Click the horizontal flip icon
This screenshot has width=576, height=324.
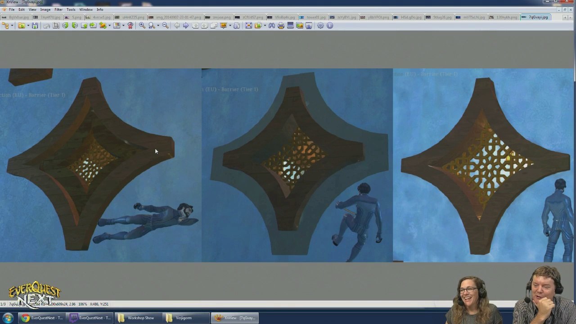click(93, 26)
